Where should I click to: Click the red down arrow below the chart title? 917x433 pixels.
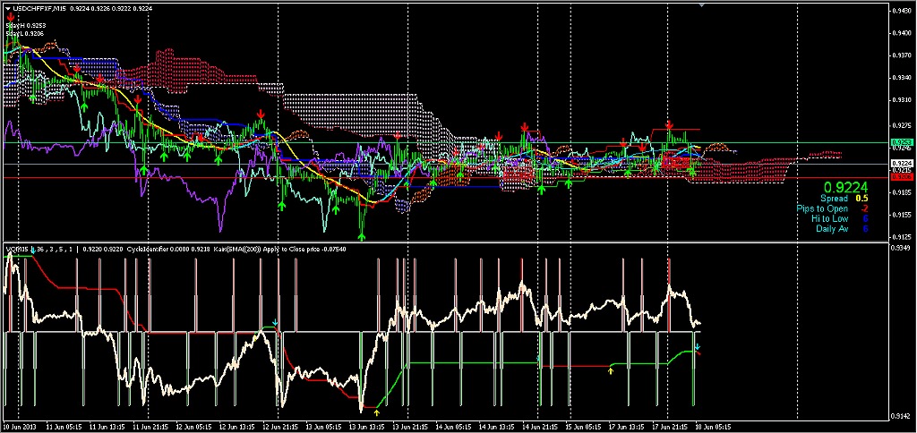10,17
